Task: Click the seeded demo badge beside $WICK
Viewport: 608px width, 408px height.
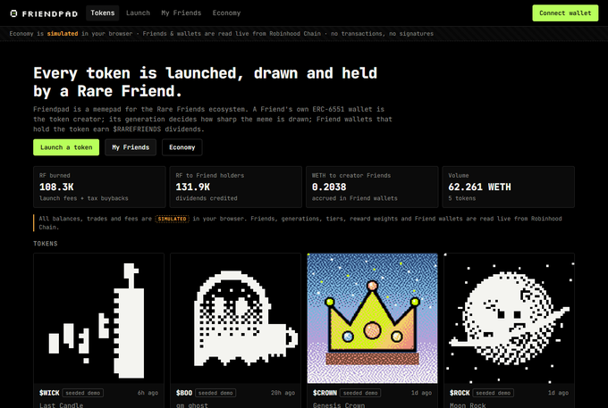Action: click(83, 393)
